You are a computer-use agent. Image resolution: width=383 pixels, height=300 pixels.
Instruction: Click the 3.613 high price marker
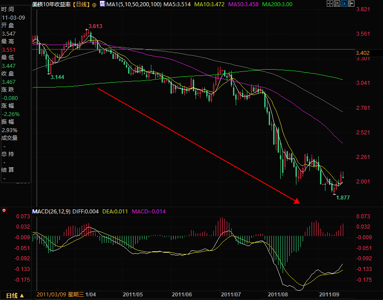pyautogui.click(x=95, y=26)
